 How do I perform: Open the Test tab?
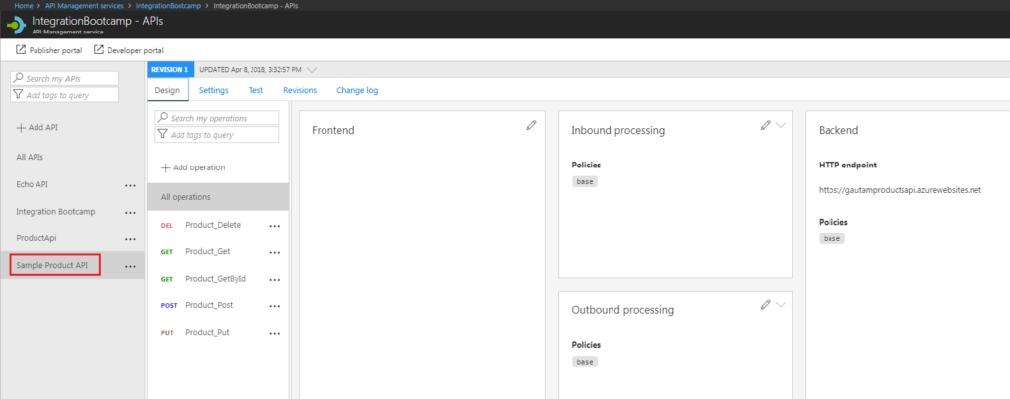[255, 90]
